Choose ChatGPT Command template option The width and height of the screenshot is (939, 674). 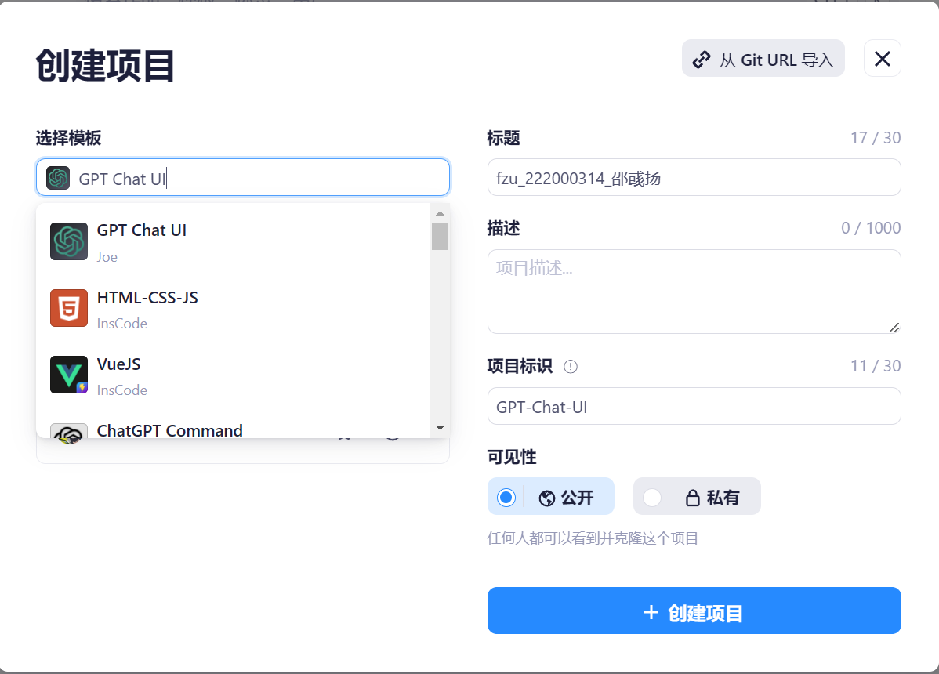(x=234, y=426)
